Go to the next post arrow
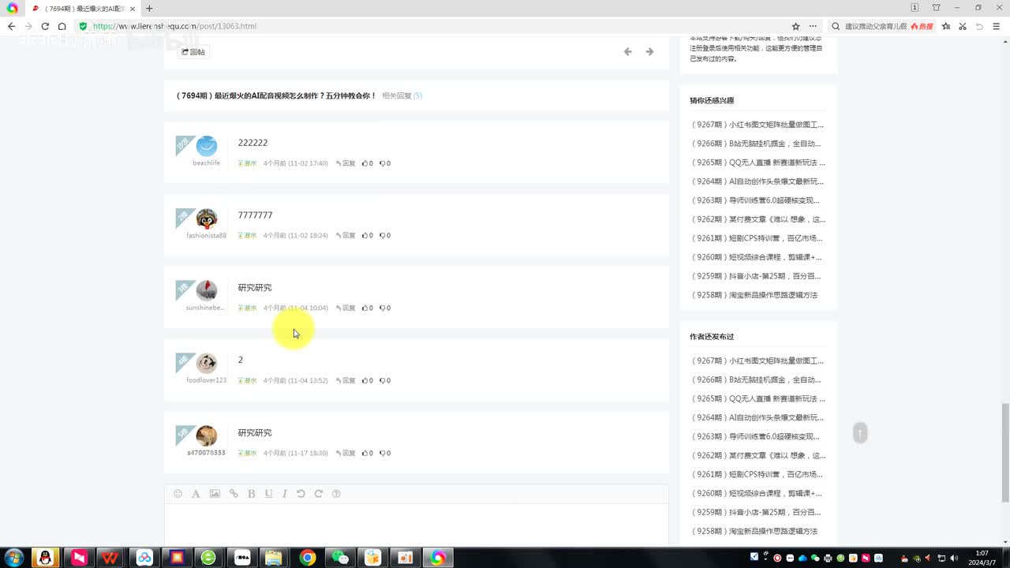Image resolution: width=1010 pixels, height=568 pixels. [649, 52]
